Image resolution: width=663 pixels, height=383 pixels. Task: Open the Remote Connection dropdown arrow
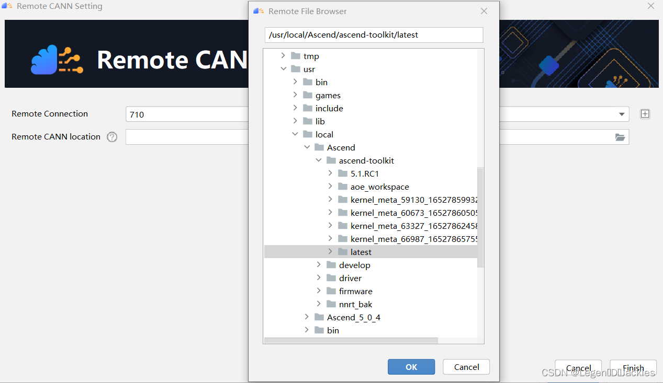pyautogui.click(x=622, y=114)
